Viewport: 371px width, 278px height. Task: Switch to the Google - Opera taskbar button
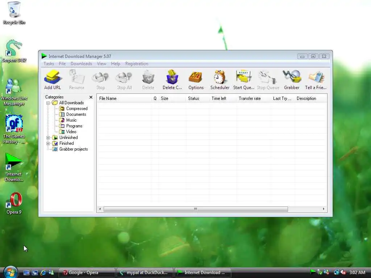87,273
